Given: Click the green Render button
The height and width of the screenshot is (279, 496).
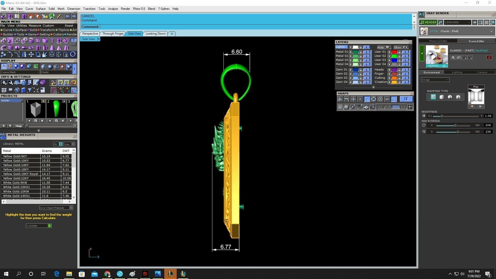Looking at the screenshot, I should pyautogui.click(x=428, y=22).
